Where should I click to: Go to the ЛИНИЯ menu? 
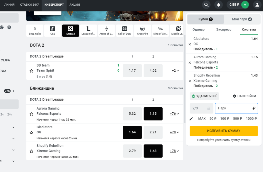(10, 5)
